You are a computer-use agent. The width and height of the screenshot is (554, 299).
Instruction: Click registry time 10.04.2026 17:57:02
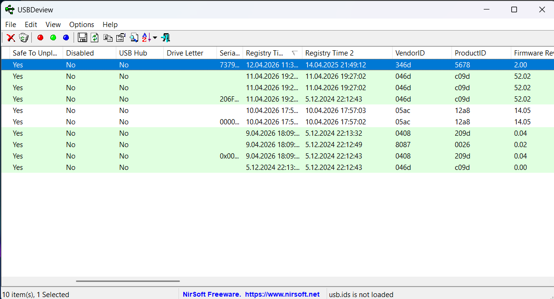(336, 122)
